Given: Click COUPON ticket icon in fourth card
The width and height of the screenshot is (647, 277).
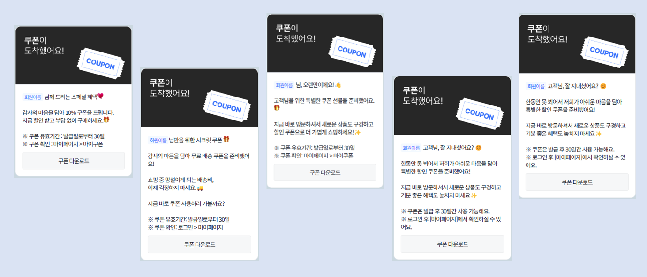Looking at the screenshot, I should coord(479,113).
